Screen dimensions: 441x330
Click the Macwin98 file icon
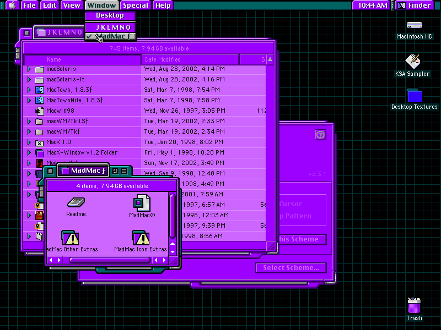(x=40, y=111)
